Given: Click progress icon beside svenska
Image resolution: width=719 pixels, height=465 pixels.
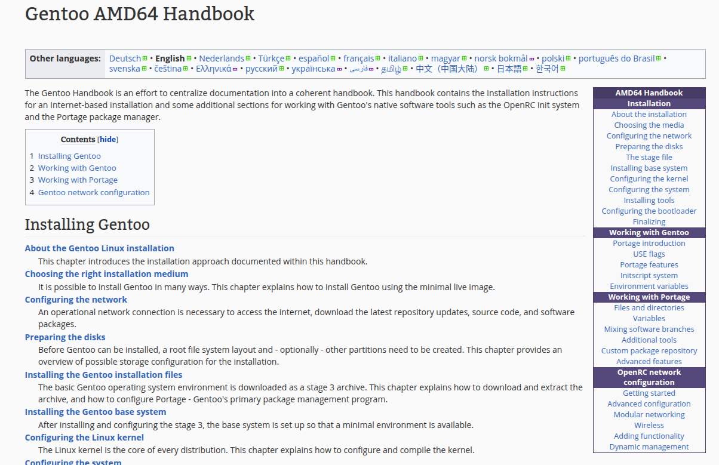Looking at the screenshot, I should (145, 69).
